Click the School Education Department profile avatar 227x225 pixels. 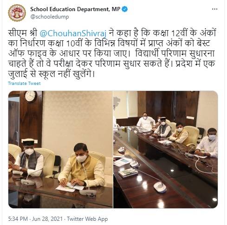17,13
